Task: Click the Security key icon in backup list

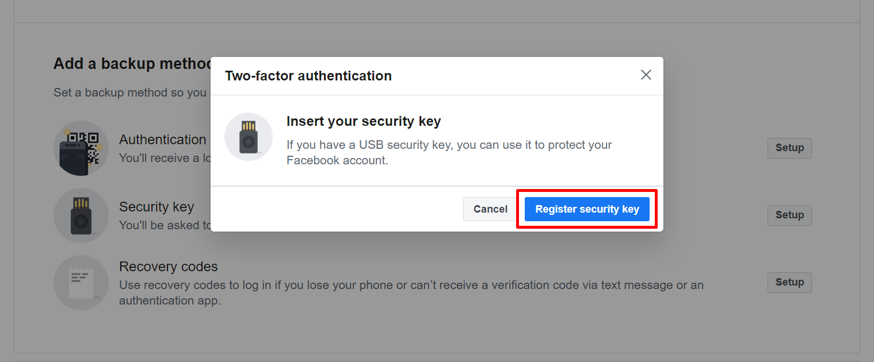Action: (x=81, y=215)
